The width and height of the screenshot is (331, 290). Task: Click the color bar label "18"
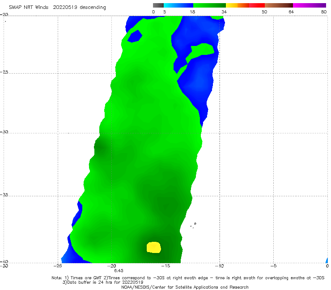pyautogui.click(x=192, y=12)
